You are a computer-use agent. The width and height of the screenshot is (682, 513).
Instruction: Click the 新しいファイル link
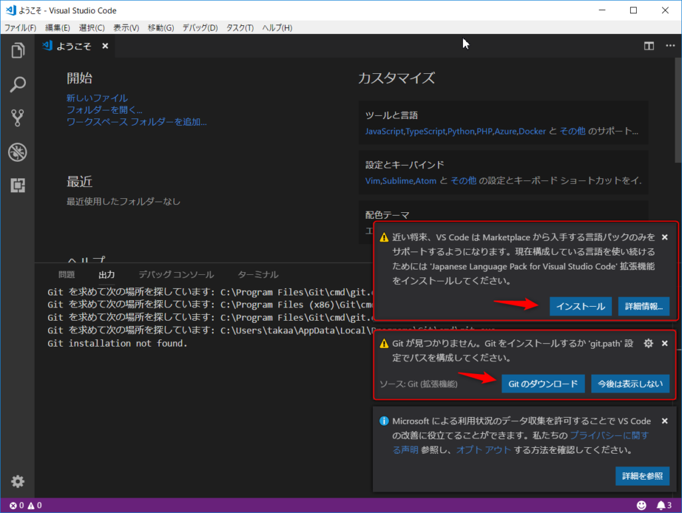pos(97,98)
